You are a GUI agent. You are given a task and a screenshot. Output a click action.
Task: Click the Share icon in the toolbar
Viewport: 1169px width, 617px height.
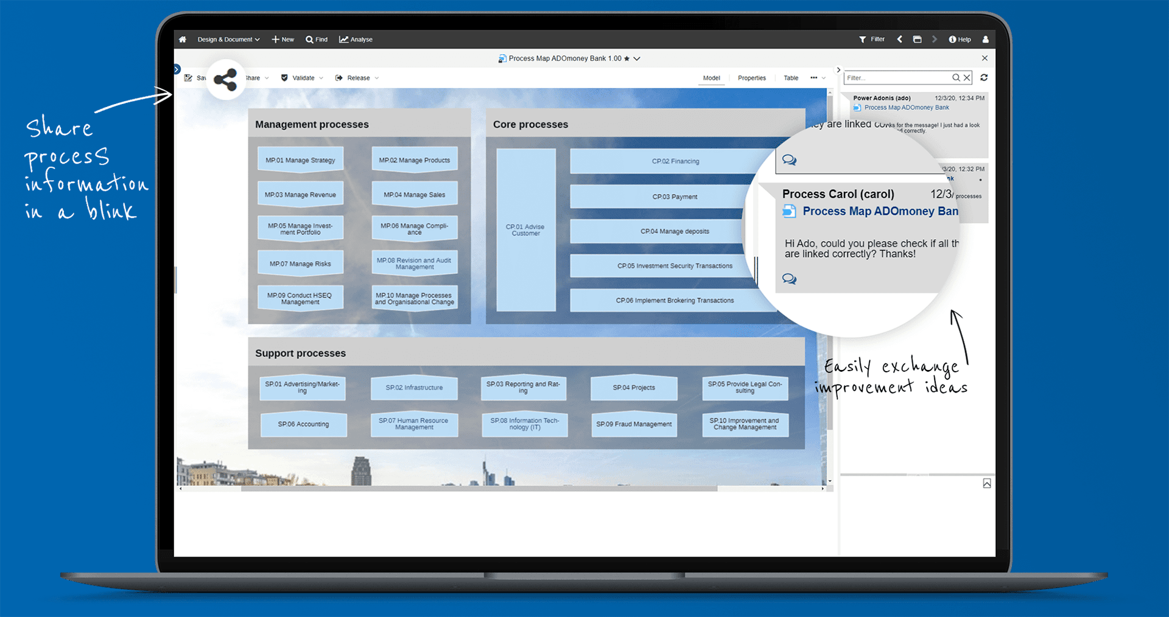coord(225,80)
